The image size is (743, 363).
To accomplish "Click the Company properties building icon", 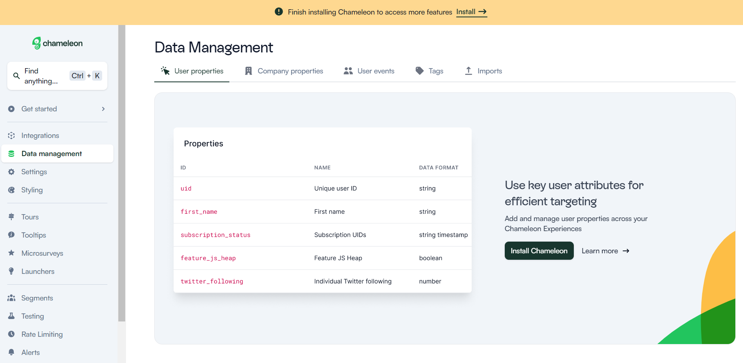I will tap(248, 71).
